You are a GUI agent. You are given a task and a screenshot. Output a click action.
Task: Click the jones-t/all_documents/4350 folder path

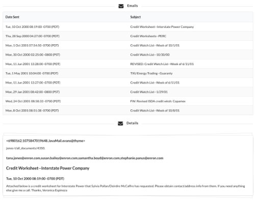pyautogui.click(x=25, y=148)
